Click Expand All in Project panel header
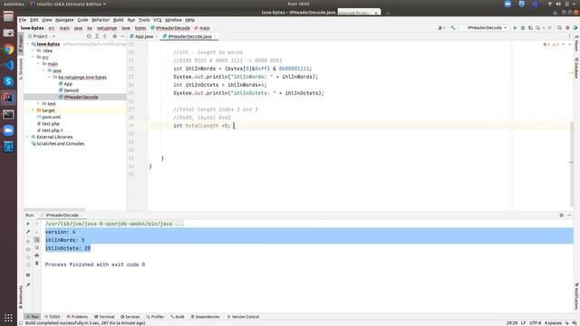580x326 pixels. [x=97, y=36]
